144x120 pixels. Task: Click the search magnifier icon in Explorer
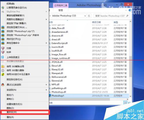pyautogui.click(x=127, y=16)
